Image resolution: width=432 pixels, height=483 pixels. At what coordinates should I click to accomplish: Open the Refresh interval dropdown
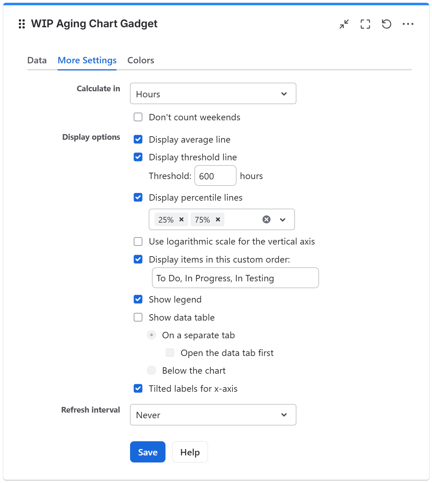(213, 415)
